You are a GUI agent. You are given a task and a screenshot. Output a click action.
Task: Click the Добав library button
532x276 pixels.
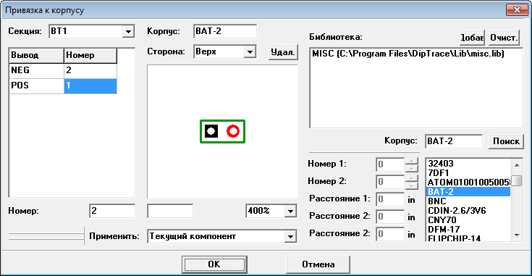[472, 38]
